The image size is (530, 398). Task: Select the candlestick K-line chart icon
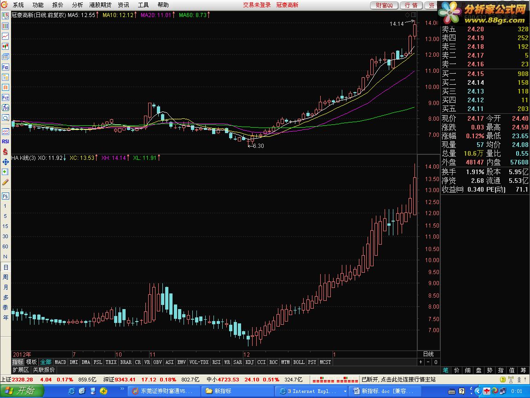[6, 47]
